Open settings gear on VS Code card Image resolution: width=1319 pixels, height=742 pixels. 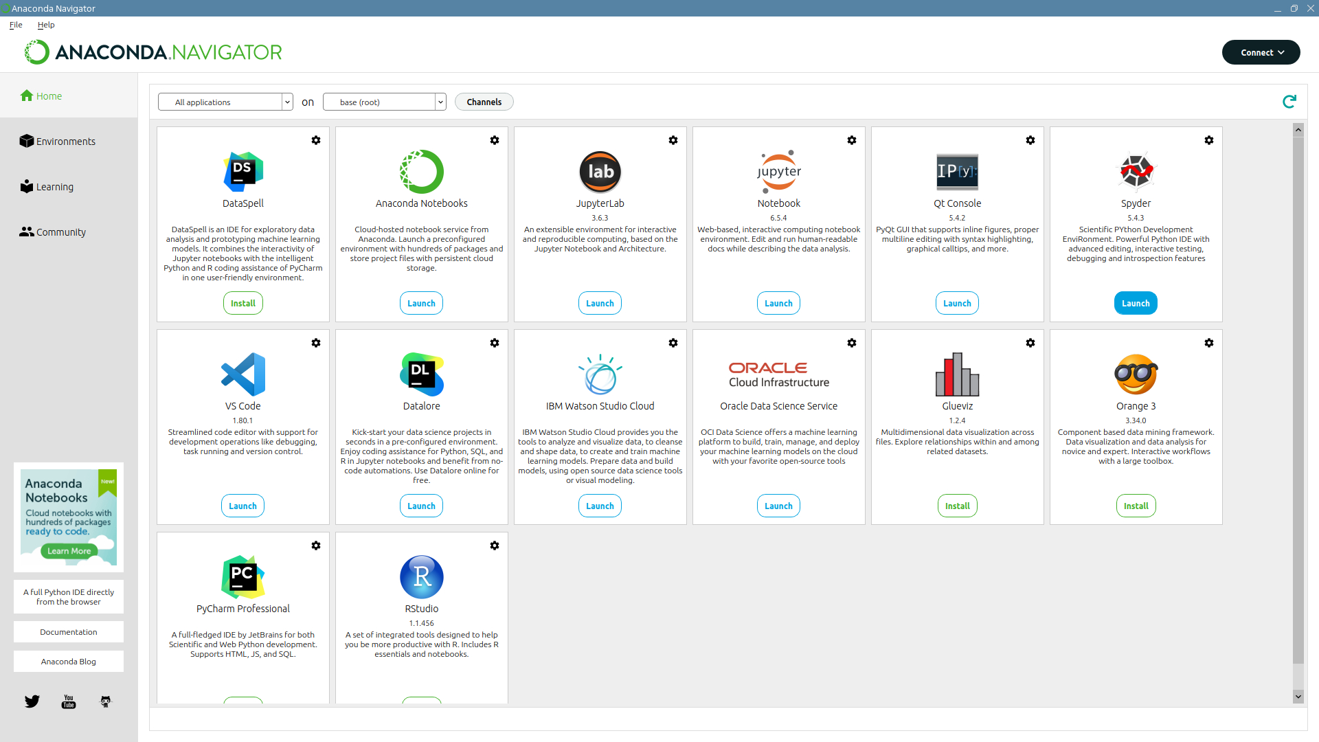click(x=316, y=343)
